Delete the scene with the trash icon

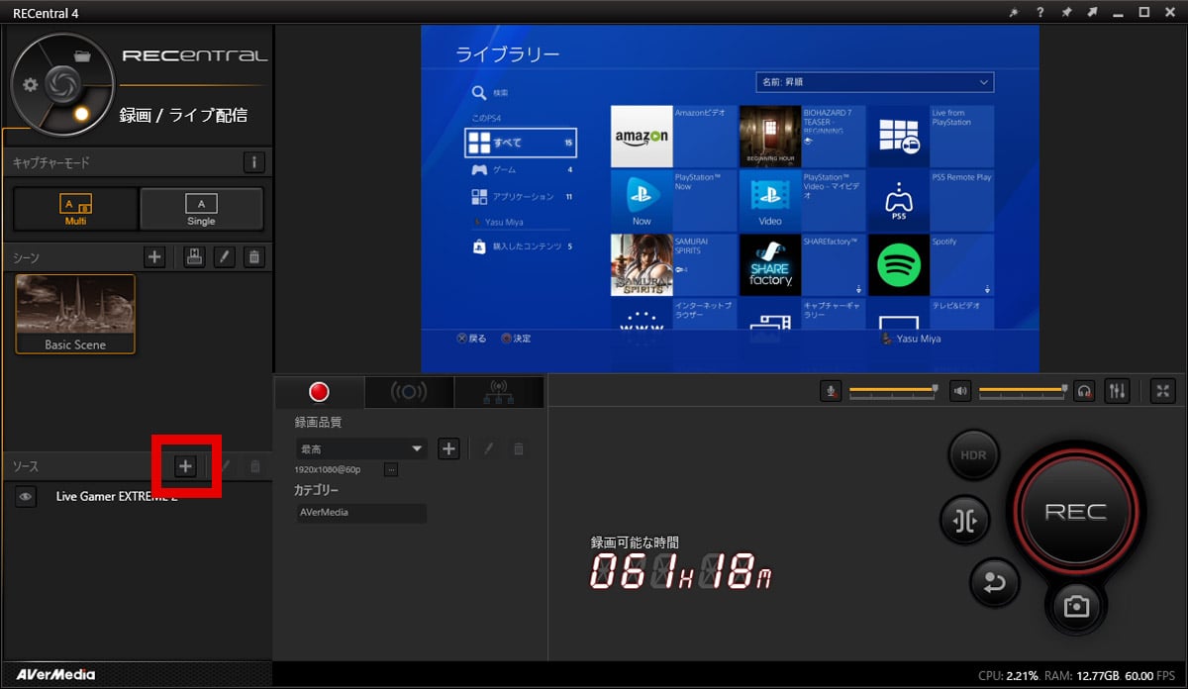coord(254,257)
